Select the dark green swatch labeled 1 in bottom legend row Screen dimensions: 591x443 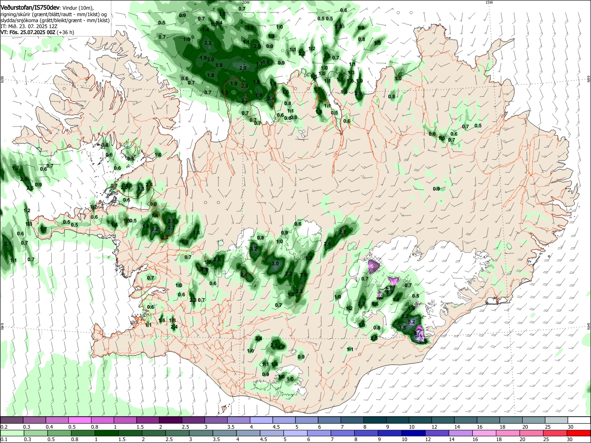107,433
